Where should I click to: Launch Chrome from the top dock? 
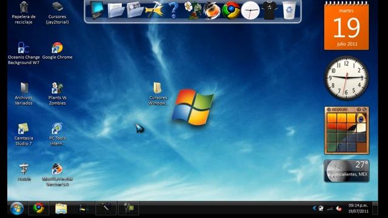(231, 10)
